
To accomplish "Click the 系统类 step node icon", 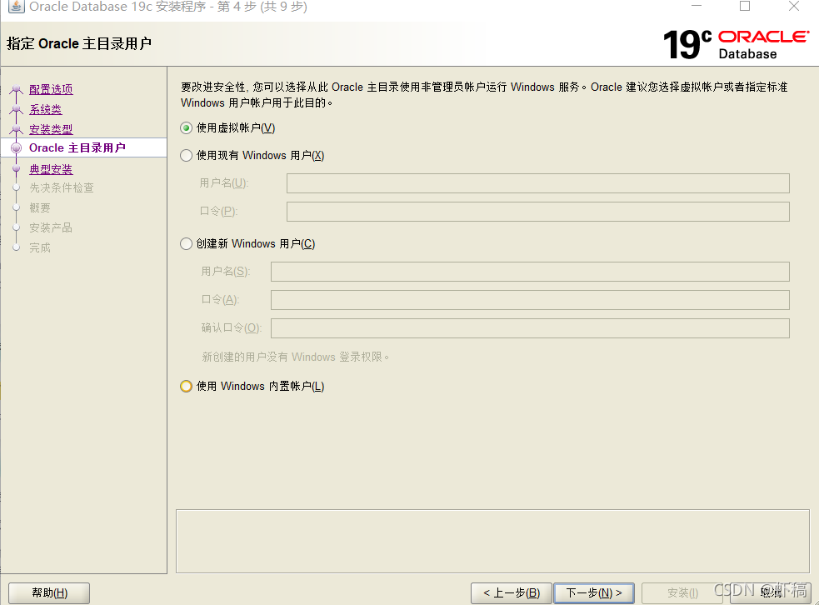I will pyautogui.click(x=17, y=109).
